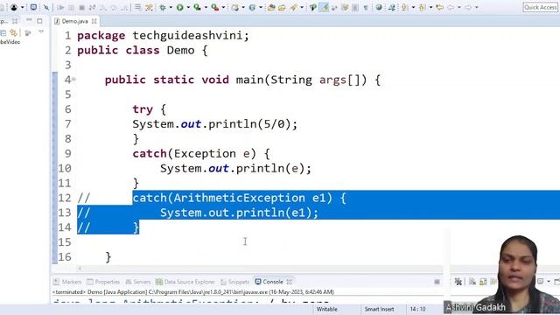Click the '14 : 10' cursor position field
The height and width of the screenshot is (315, 560).
click(x=417, y=309)
